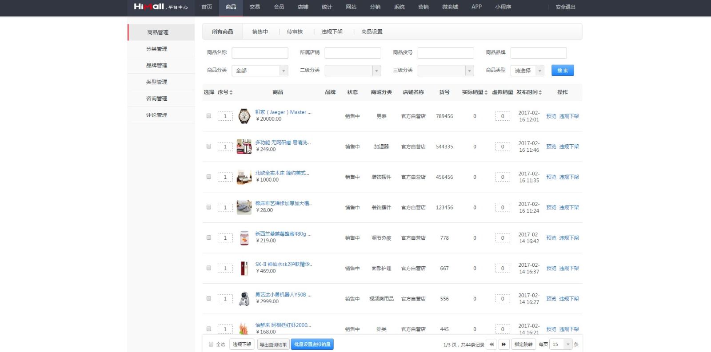
Task: Sort by 实际销量 using its sort arrows
Action: click(486, 92)
